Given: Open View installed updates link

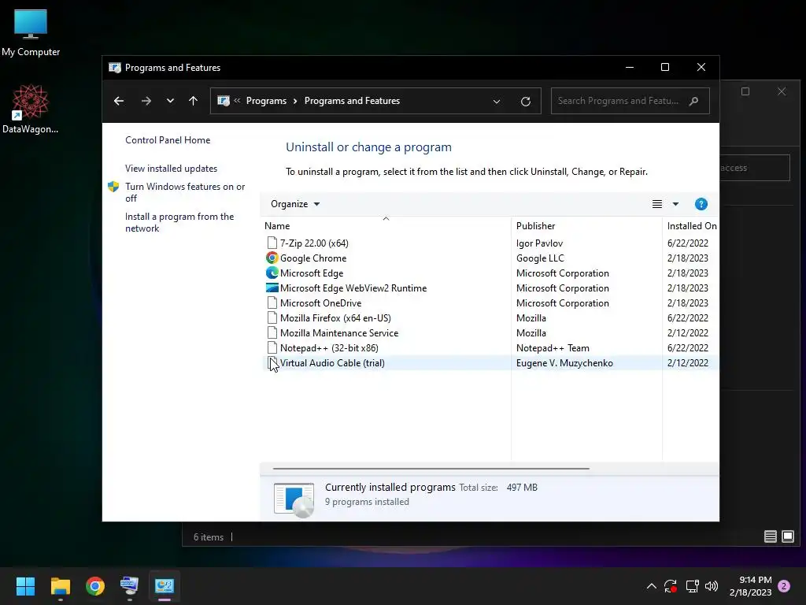Looking at the screenshot, I should (171, 169).
